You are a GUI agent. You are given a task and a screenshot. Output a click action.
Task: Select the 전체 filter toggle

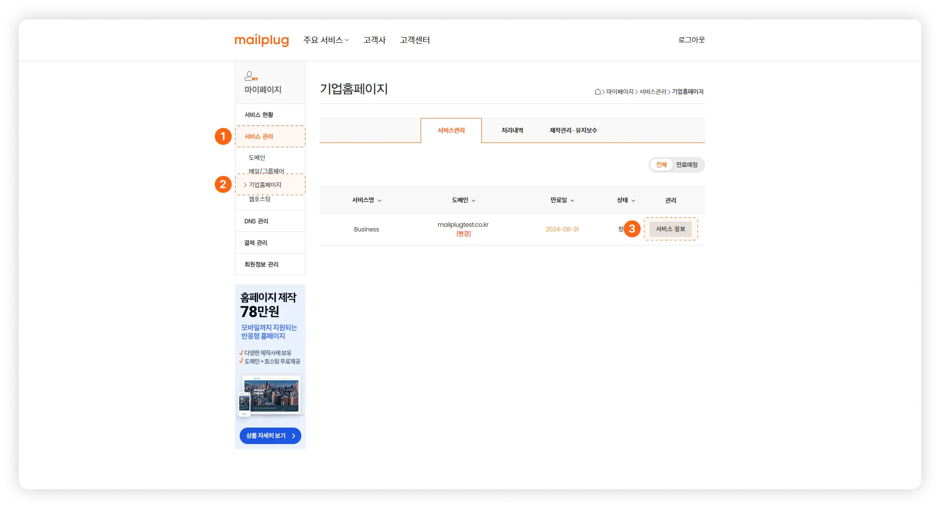pos(661,165)
